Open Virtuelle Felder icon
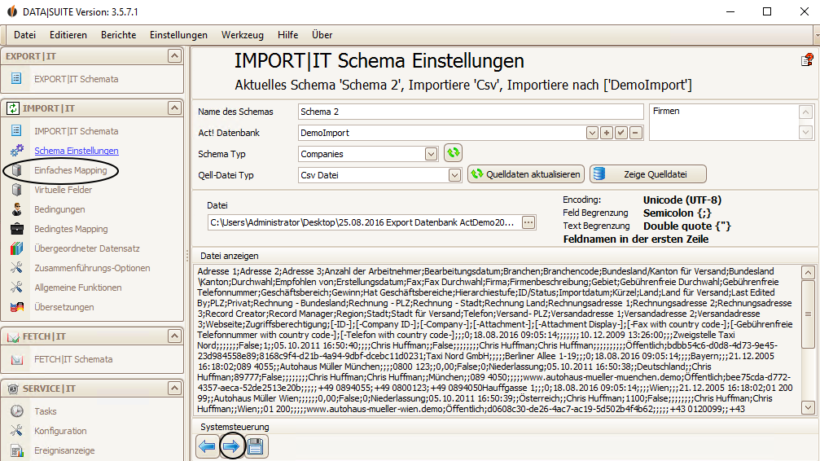The width and height of the screenshot is (820, 461). coord(17,190)
